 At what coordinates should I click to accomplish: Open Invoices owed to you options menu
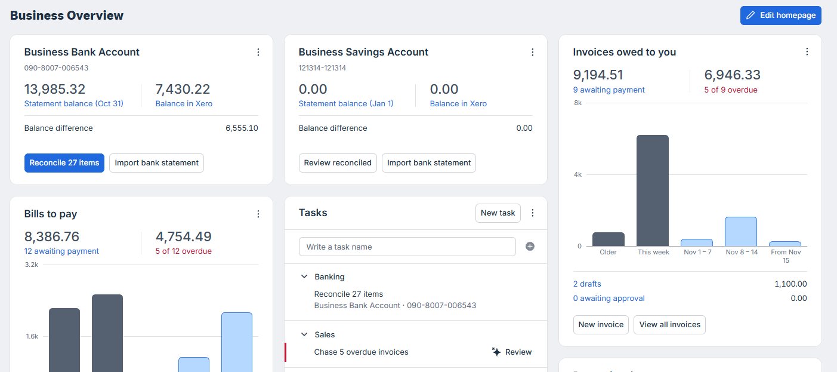[807, 52]
